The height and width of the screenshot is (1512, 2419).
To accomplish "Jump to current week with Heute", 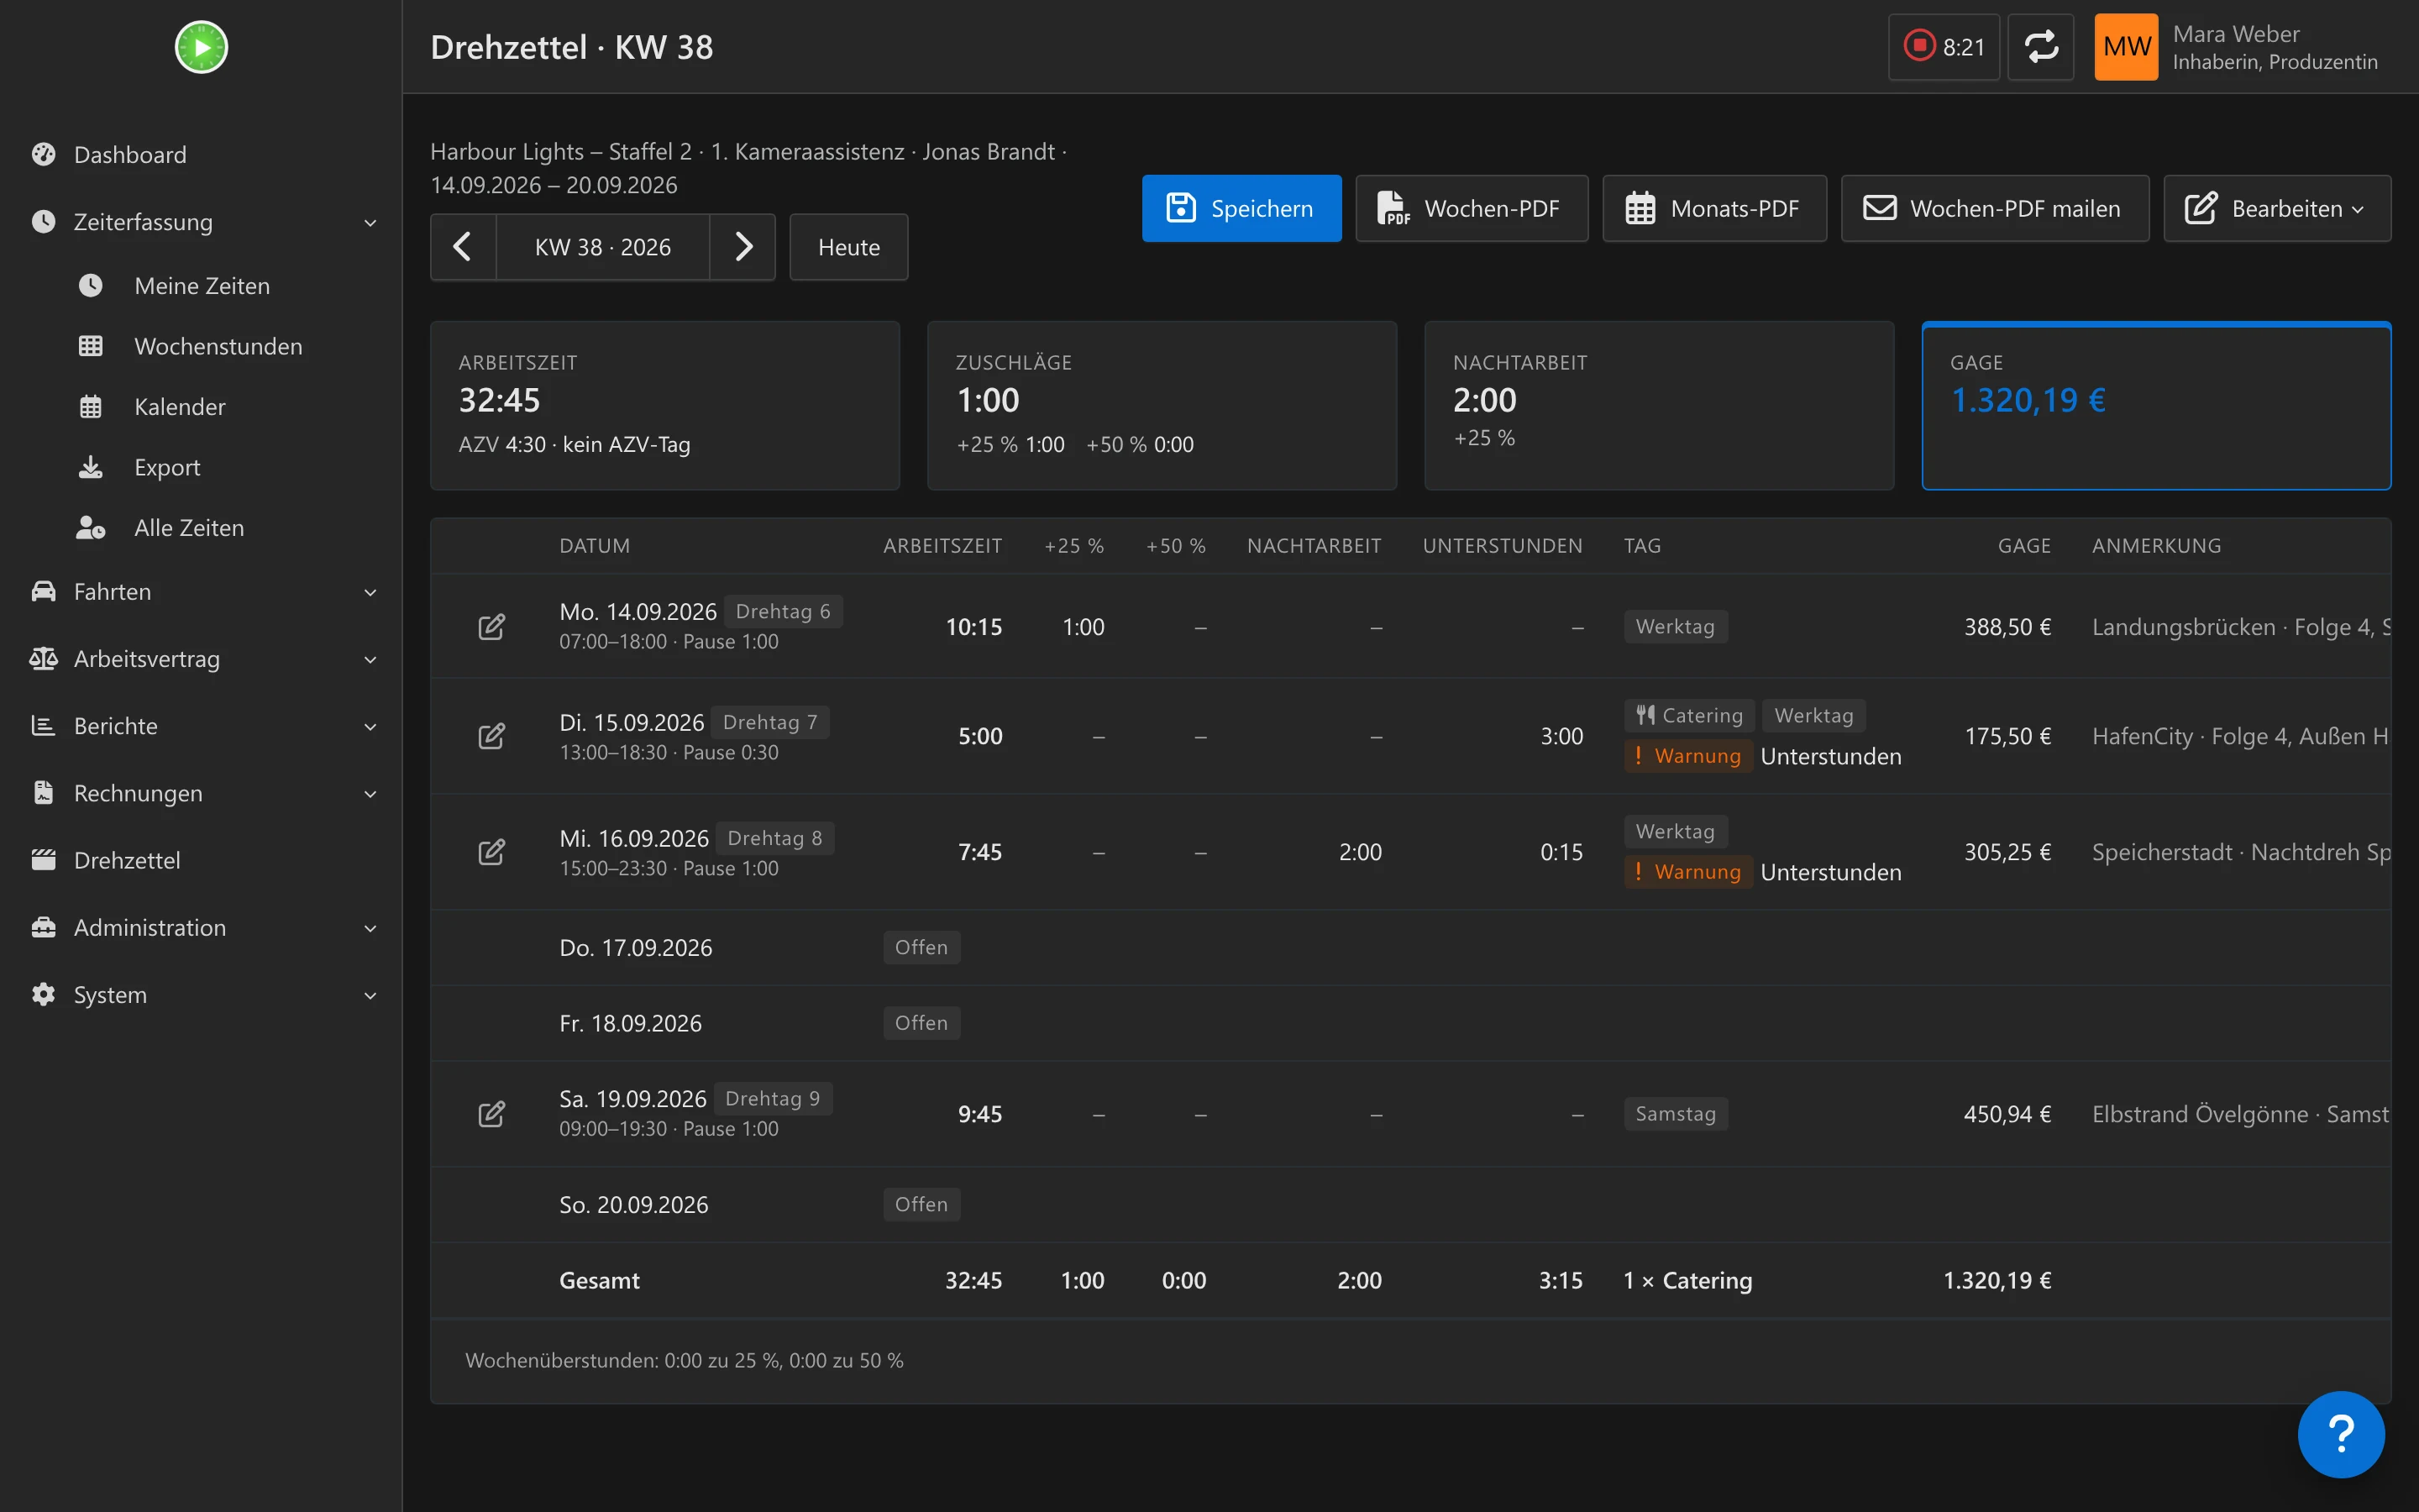I will [848, 247].
